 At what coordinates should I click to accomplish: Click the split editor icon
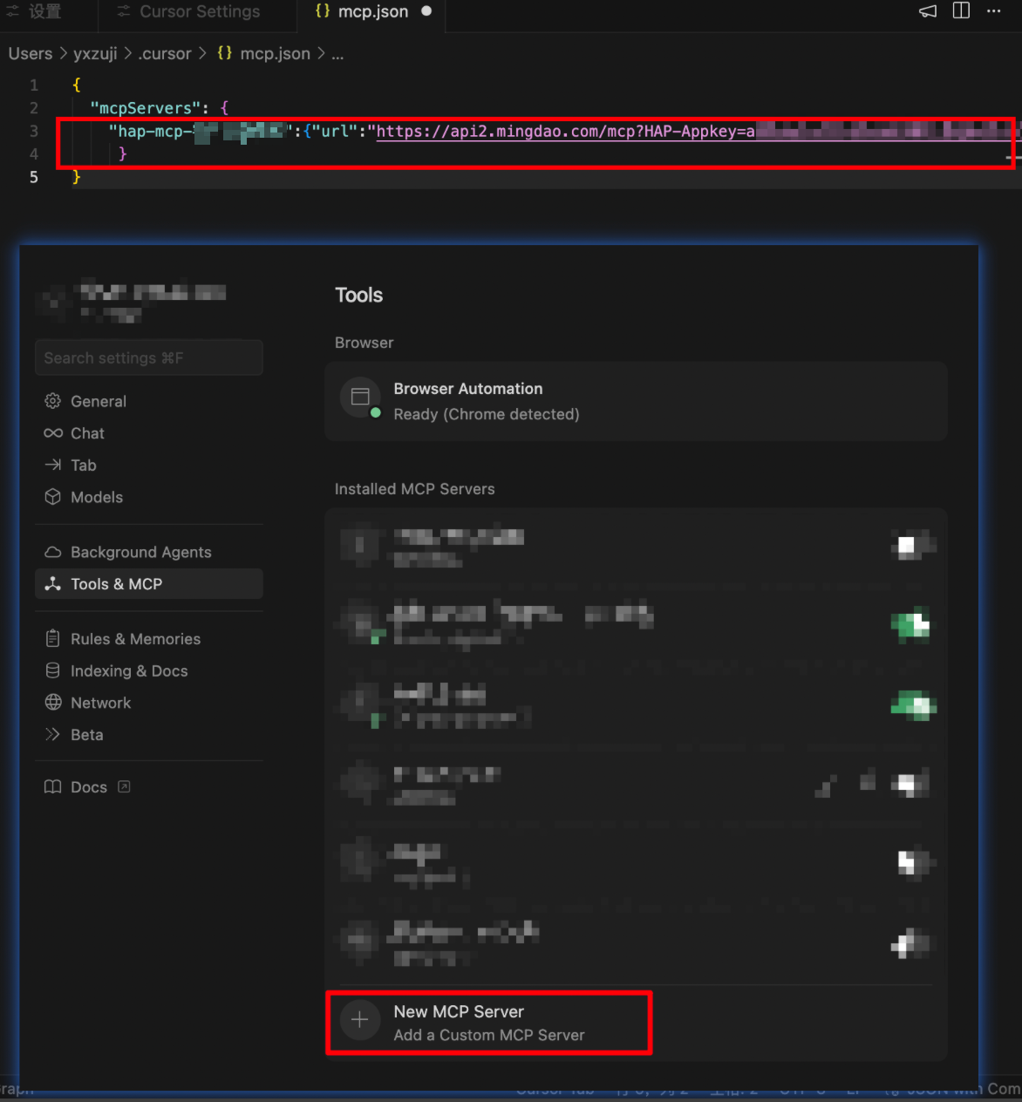[x=961, y=11]
